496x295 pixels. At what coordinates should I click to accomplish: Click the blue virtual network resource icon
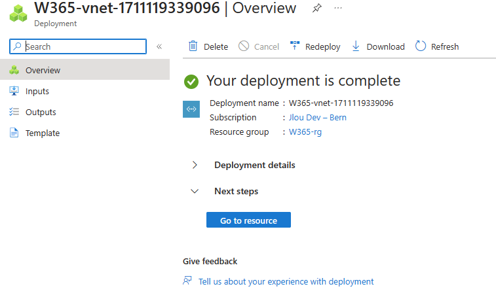(191, 109)
